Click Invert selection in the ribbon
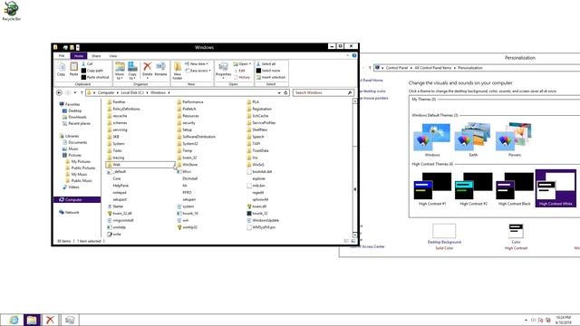 [271, 77]
